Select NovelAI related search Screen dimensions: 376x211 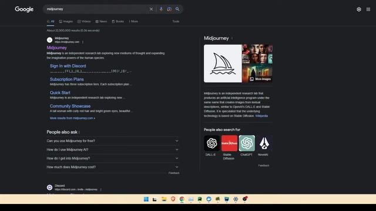(264, 146)
